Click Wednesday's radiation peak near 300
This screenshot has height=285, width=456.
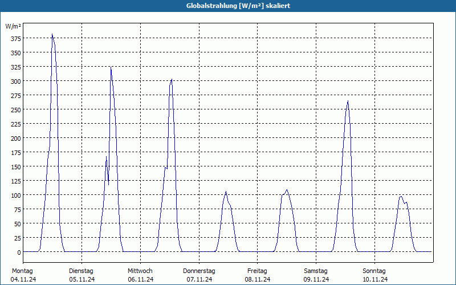[172, 79]
